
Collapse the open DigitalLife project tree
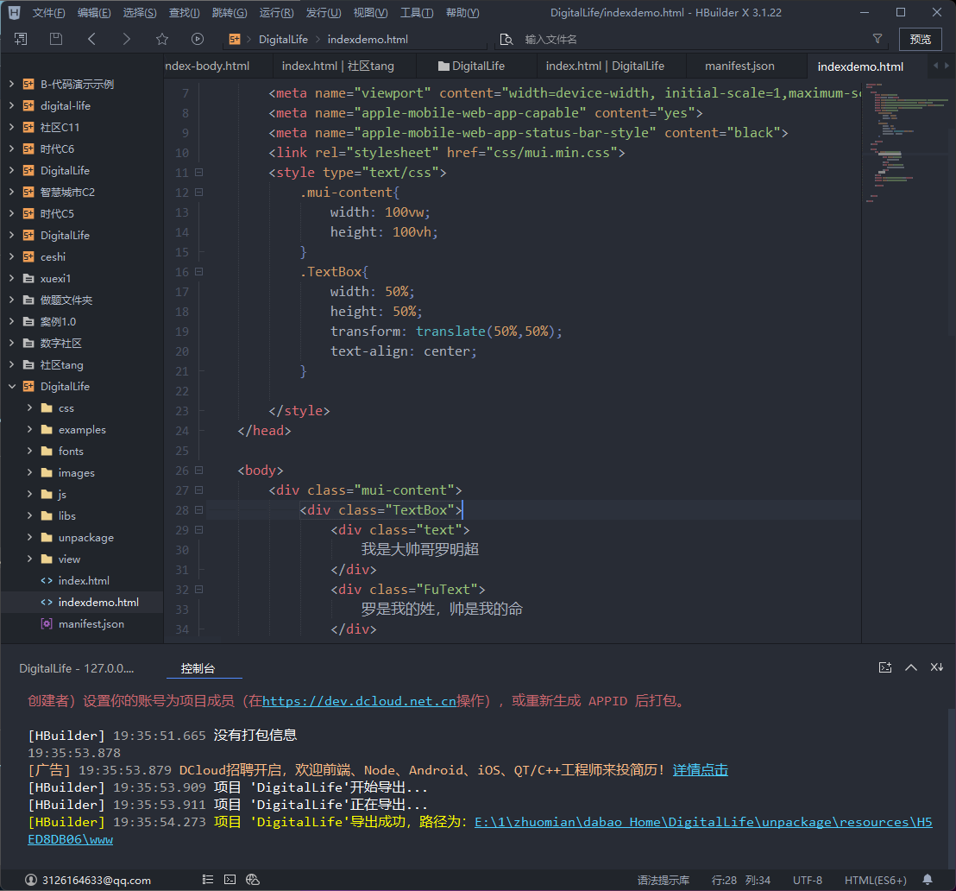pos(11,387)
